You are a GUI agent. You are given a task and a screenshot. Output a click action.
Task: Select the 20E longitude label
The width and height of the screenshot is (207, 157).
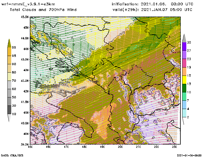120,147
